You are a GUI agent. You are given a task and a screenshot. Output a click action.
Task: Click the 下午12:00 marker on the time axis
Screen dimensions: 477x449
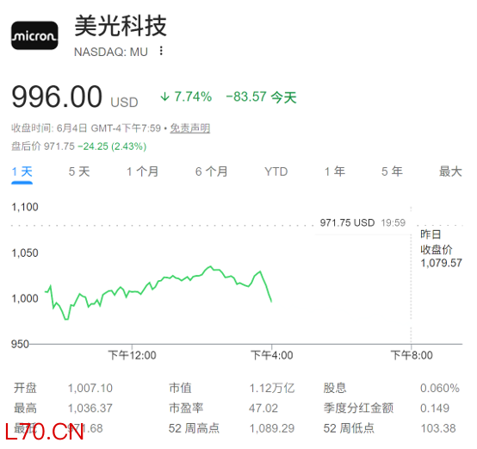[132, 355]
